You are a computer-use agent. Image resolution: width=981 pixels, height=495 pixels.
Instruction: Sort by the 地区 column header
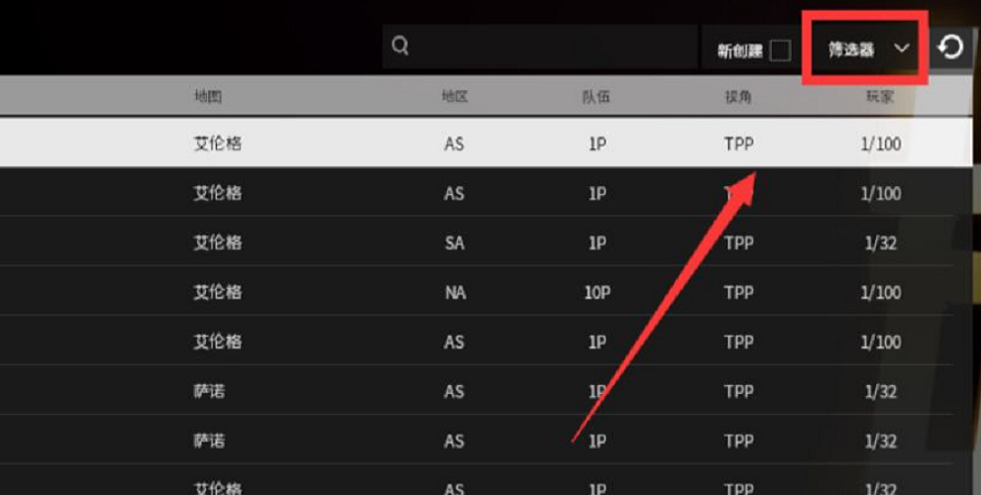pyautogui.click(x=455, y=96)
